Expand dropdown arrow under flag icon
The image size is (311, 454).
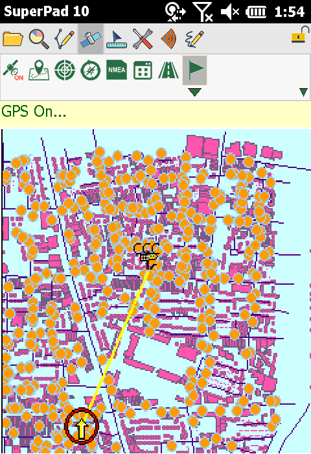[x=195, y=92]
